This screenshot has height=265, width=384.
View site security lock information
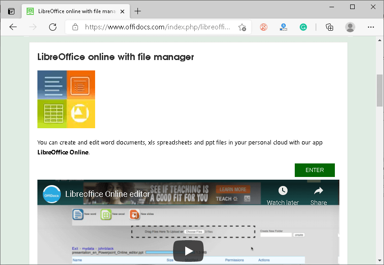coord(75,27)
